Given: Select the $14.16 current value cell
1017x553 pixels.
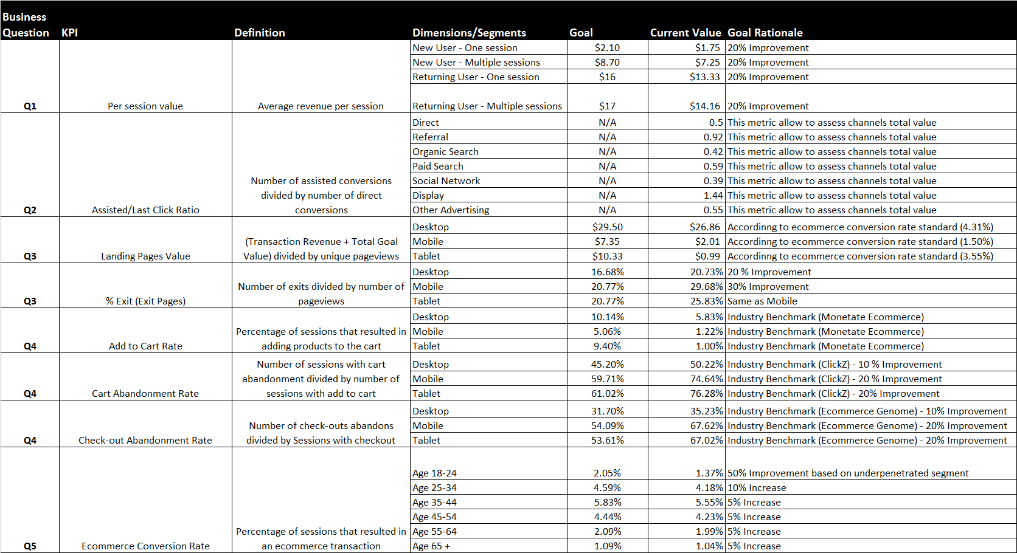Looking at the screenshot, I should [x=704, y=106].
